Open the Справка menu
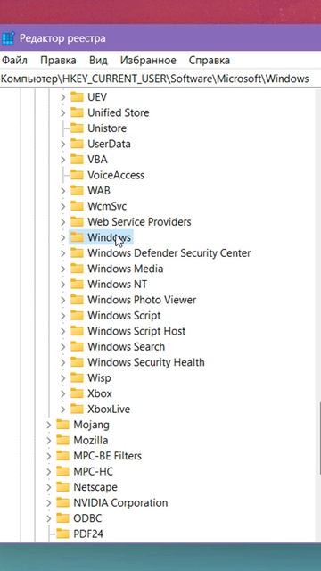This screenshot has width=321, height=571. (210, 60)
